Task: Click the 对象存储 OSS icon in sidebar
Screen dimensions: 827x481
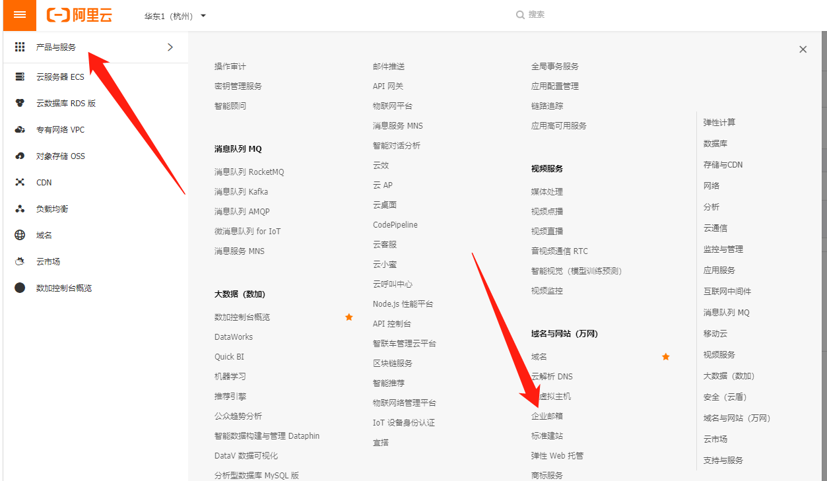Action: [20, 156]
